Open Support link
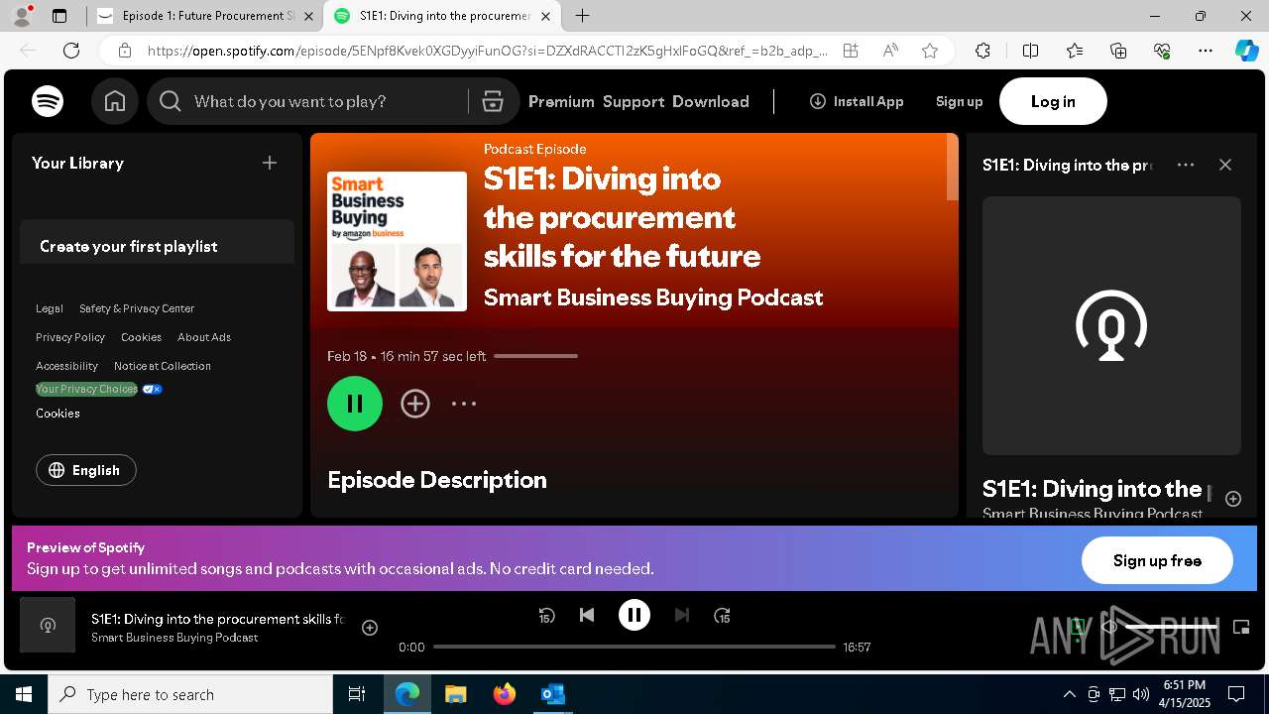 coord(634,101)
